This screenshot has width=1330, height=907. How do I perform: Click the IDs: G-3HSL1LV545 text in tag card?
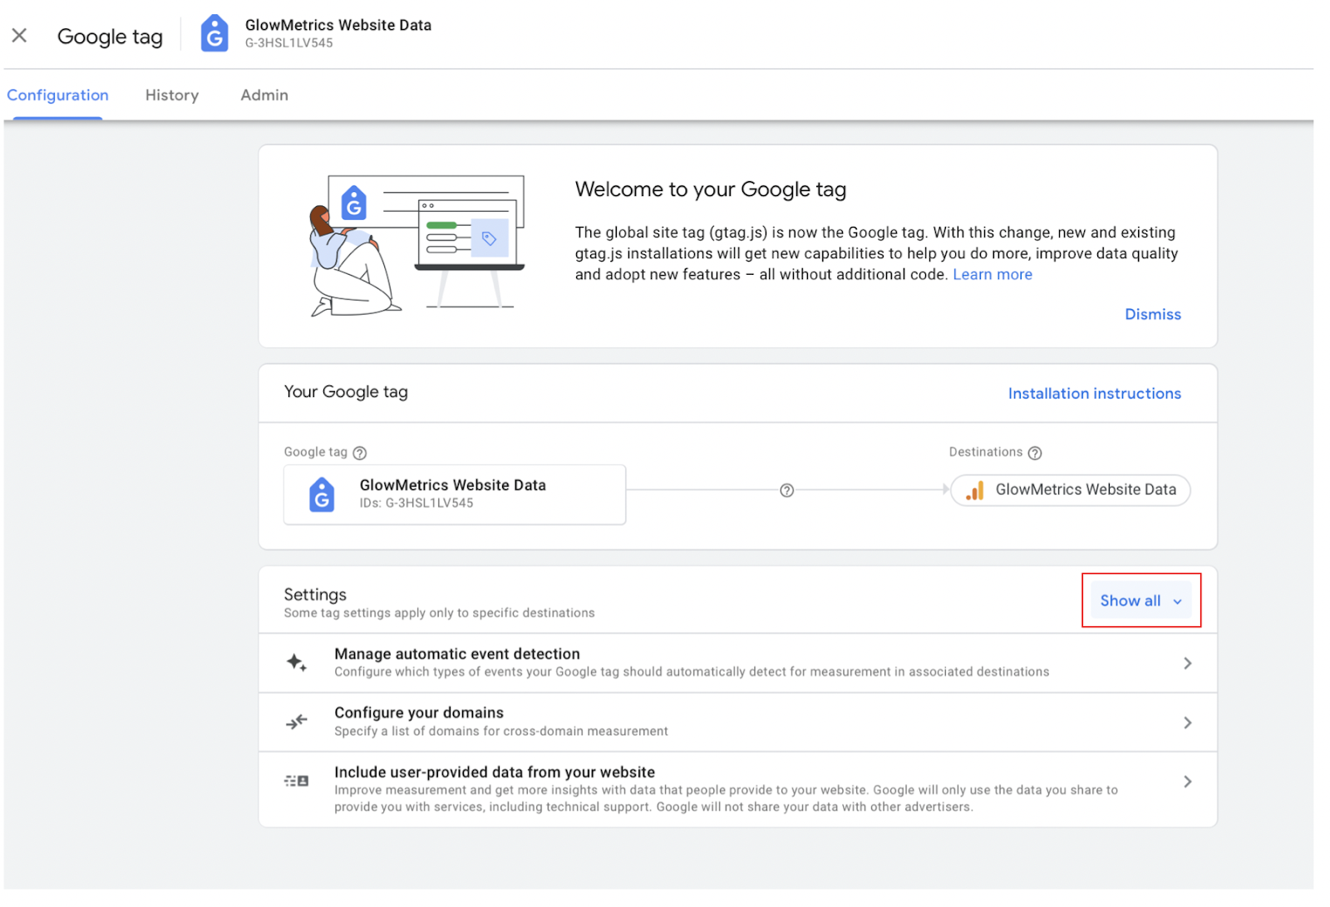coord(416,503)
